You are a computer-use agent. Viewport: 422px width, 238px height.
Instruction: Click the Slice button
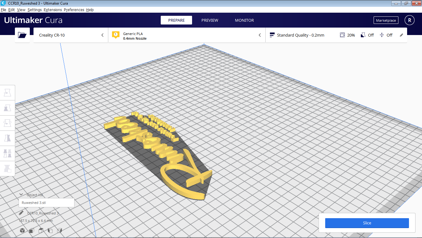tap(367, 223)
